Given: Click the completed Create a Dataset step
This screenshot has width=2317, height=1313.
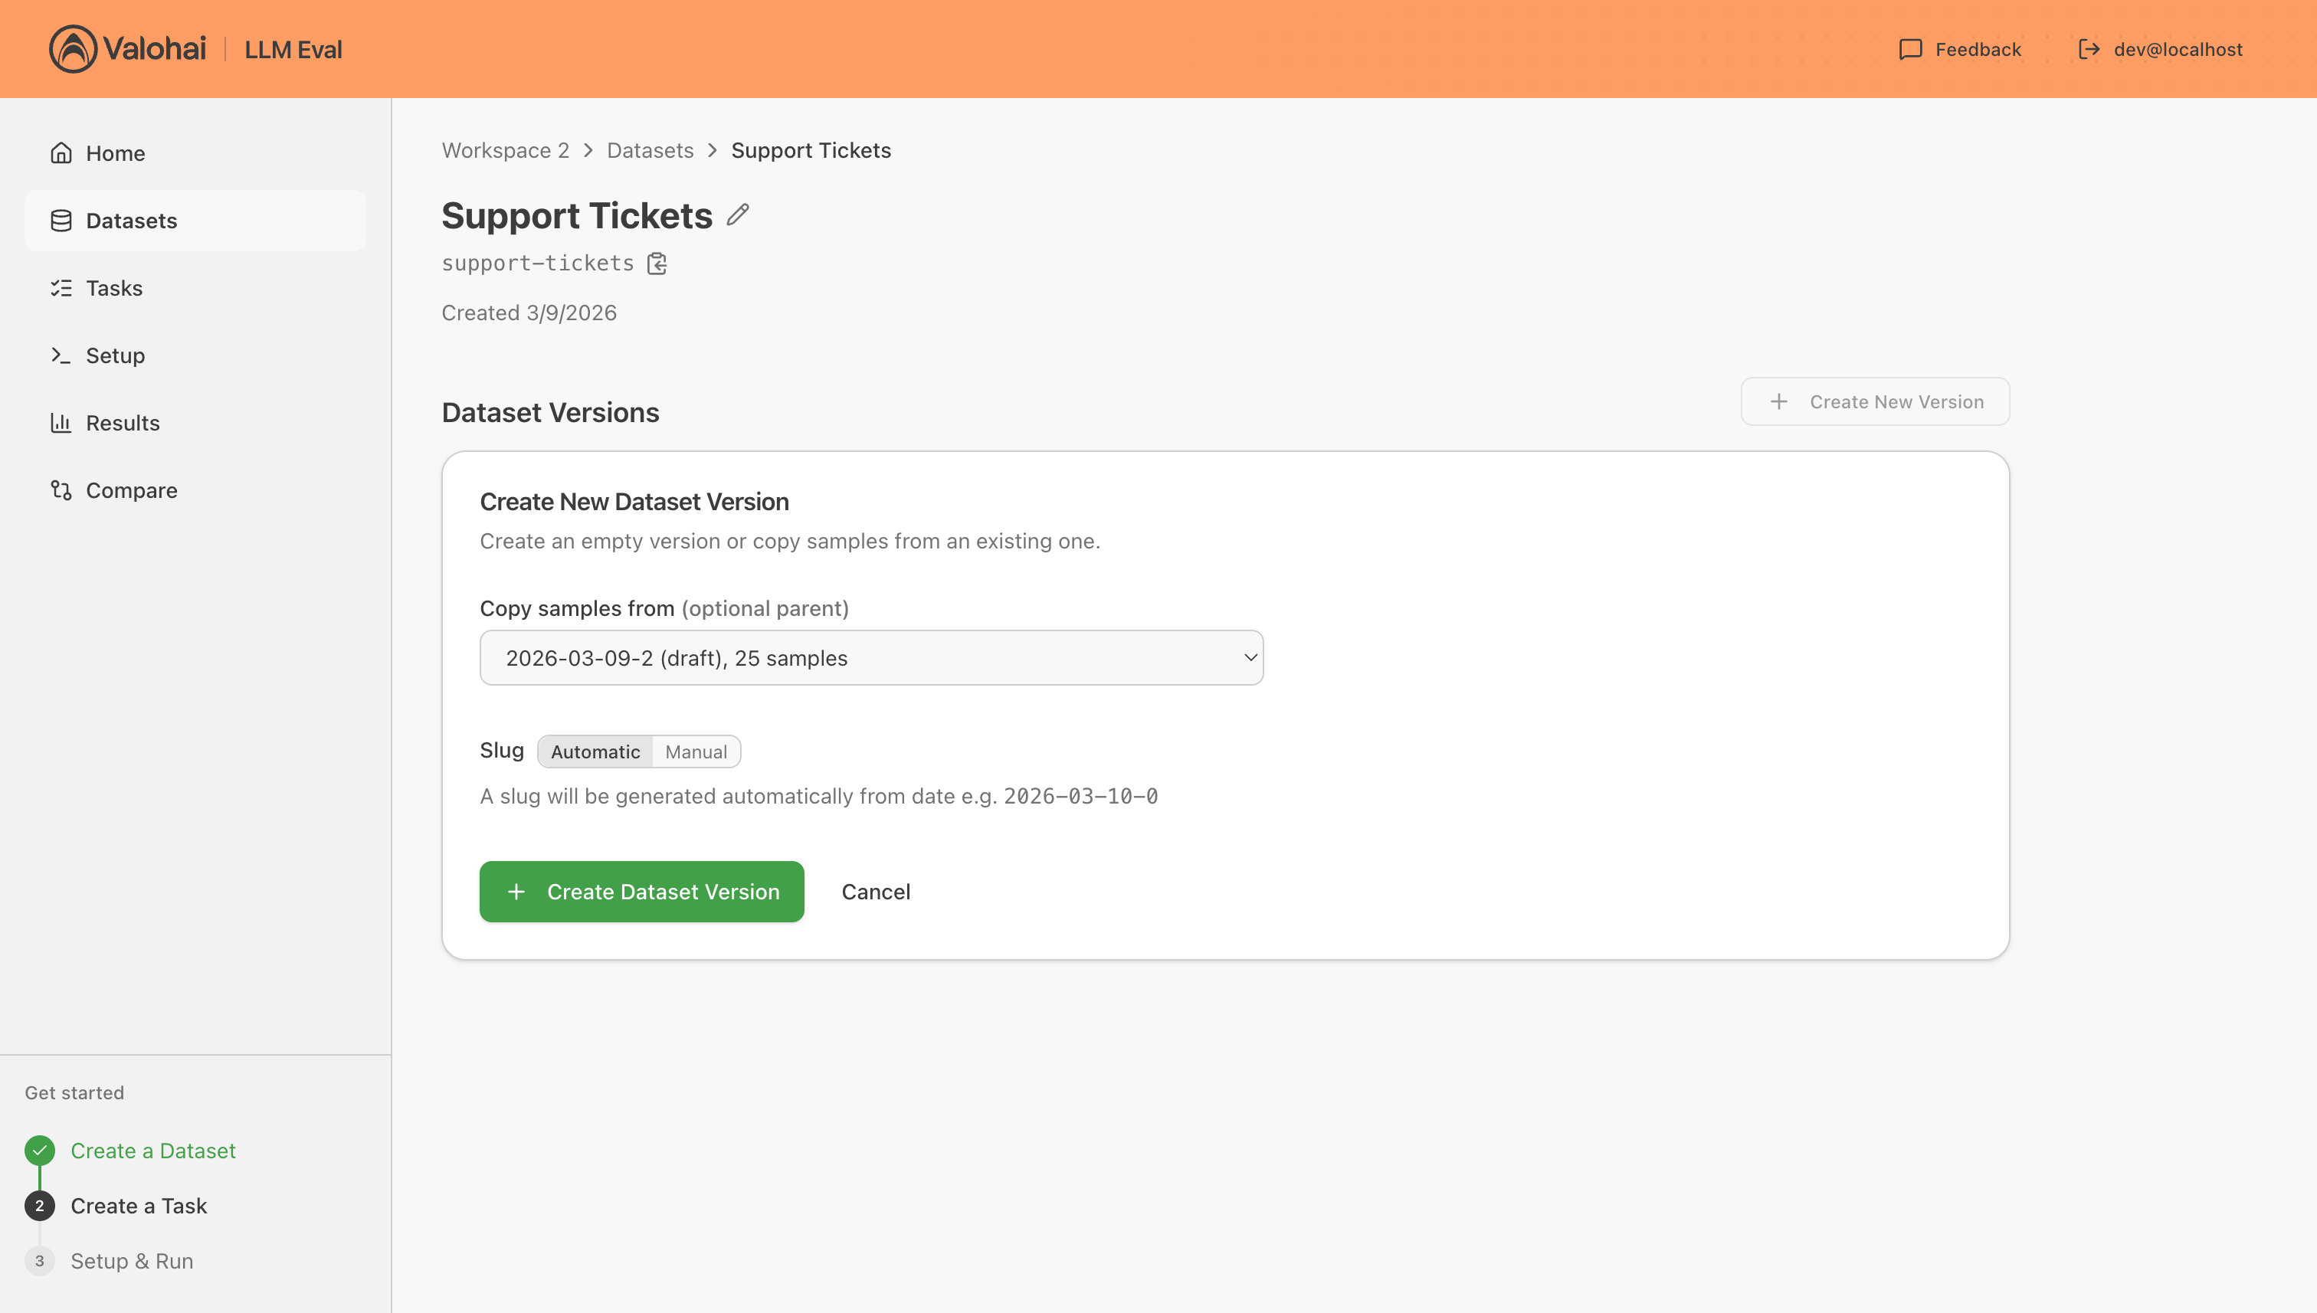Looking at the screenshot, I should [x=152, y=1151].
